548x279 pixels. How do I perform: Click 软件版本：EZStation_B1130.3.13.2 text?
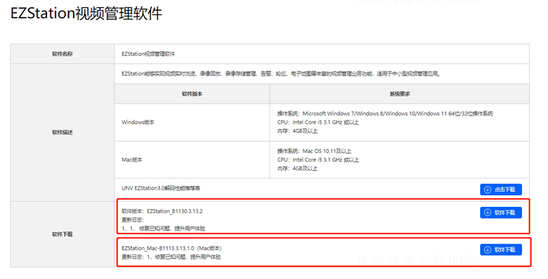162,211
